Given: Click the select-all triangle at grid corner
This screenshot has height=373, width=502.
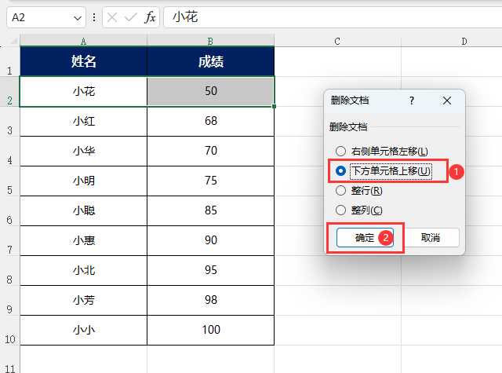Looking at the screenshot, I should 13,41.
